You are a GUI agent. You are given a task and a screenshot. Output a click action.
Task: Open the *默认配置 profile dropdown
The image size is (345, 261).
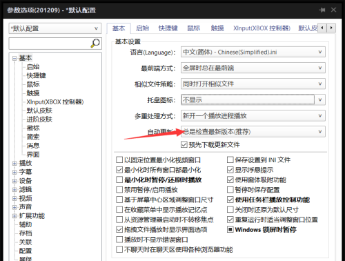click(55, 28)
